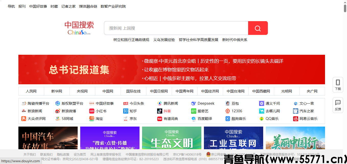Image resolution: width=347 pixels, height=164 pixels.
Task: Open the 抖音 icon
Action: click(160, 111)
